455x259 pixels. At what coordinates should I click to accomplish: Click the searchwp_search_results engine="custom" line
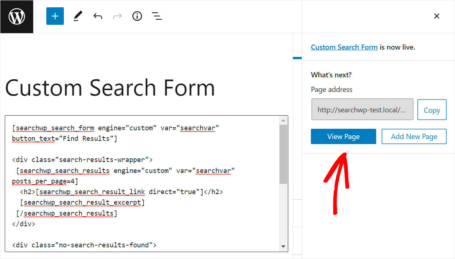tap(126, 170)
